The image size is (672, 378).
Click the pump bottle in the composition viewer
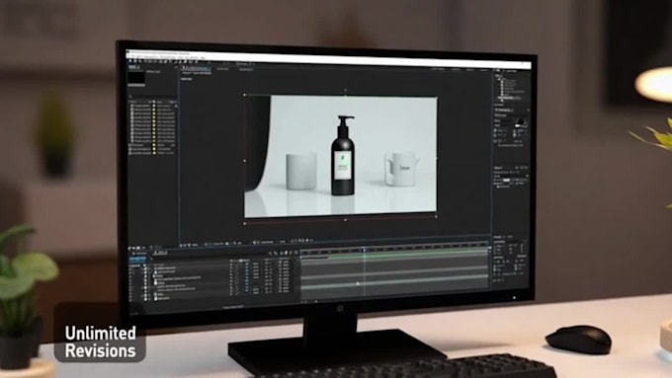tap(343, 155)
